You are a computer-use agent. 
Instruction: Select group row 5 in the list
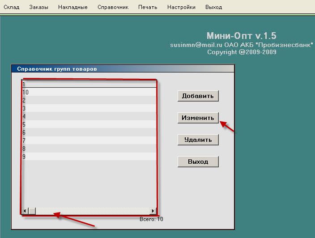[89, 124]
